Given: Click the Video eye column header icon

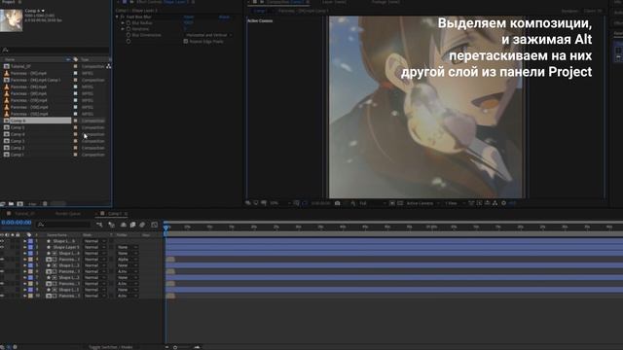Looking at the screenshot, I should [x=2, y=235].
